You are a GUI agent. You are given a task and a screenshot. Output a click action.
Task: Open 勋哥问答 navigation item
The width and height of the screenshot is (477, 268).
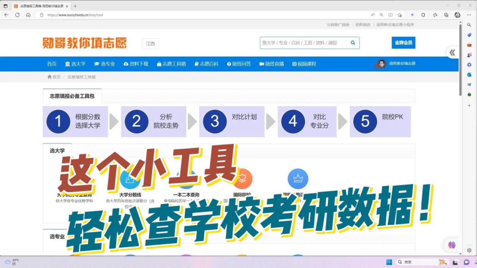pos(239,64)
